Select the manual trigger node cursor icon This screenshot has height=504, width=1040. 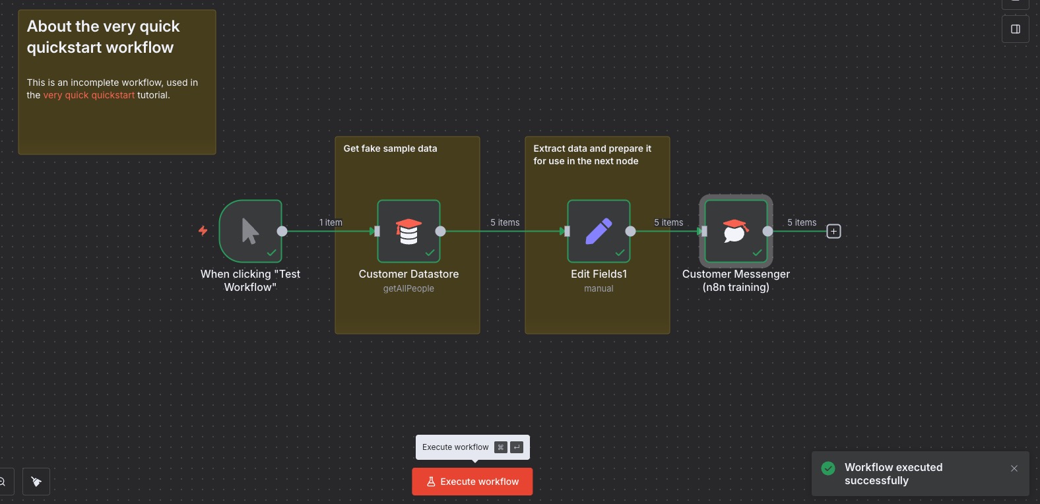[250, 231]
